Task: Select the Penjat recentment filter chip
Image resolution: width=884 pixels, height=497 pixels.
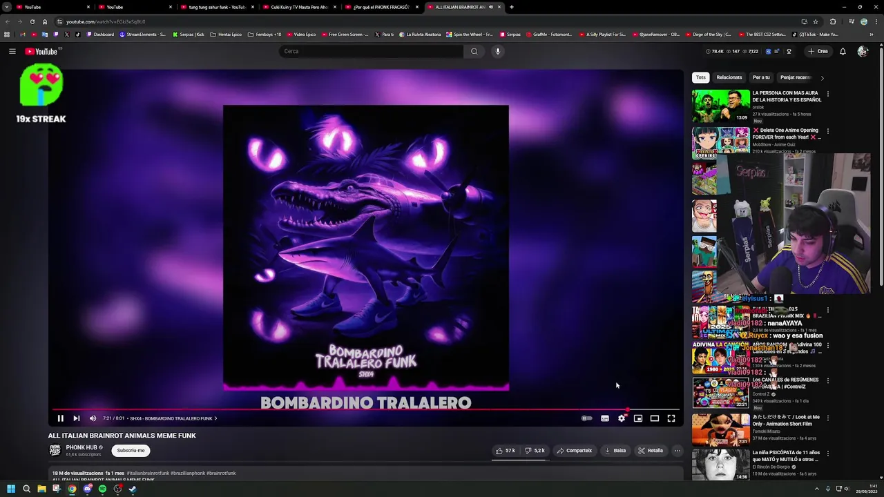Action: [x=795, y=77]
